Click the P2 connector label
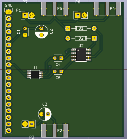The width and height of the screenshot is (127, 139). click(60, 130)
